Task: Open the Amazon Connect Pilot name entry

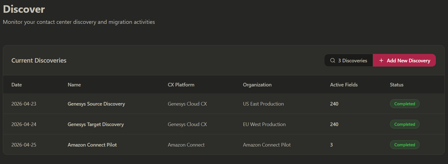Action: point(92,145)
